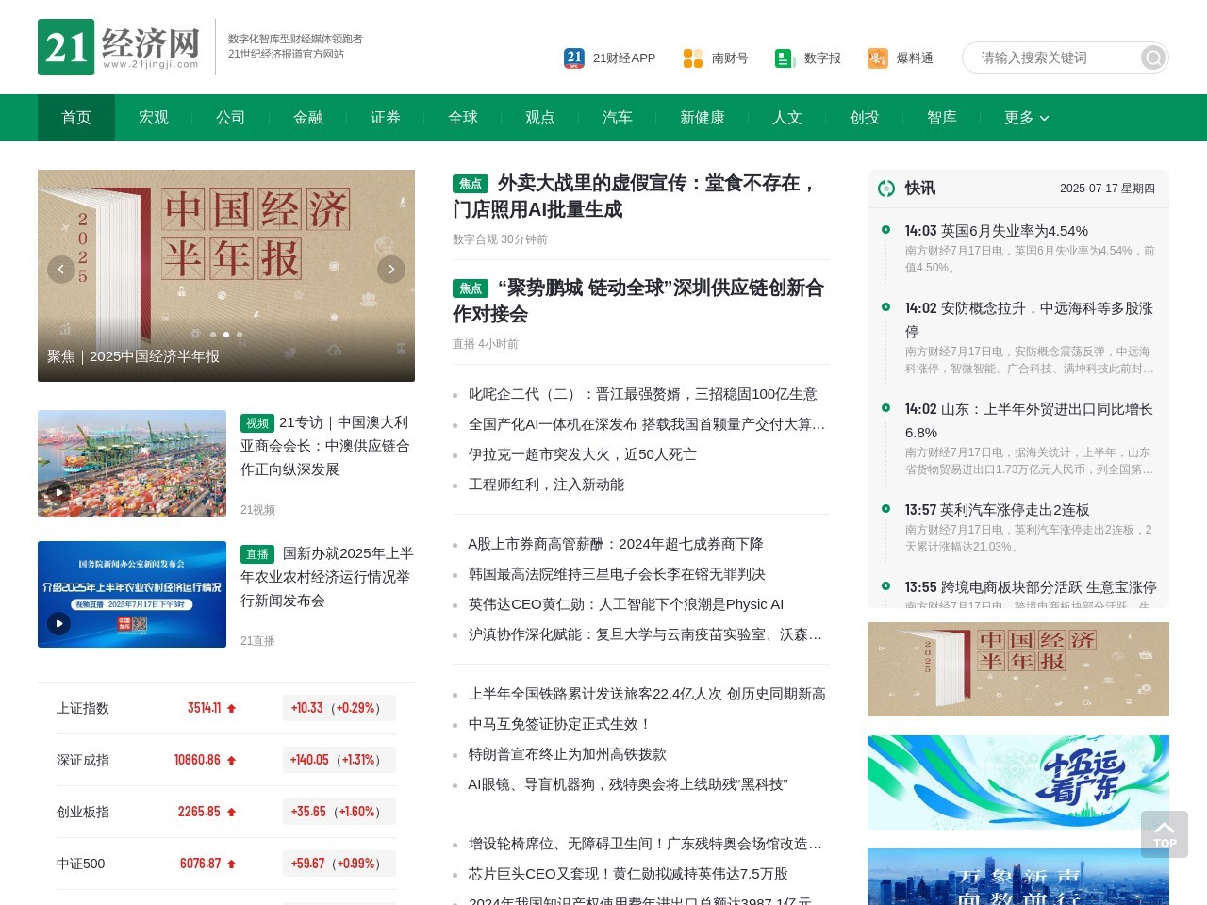
Task: Click the carousel previous arrow
Action: [61, 270]
